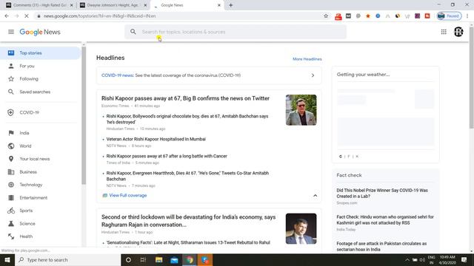Open Task View on taskbar
The width and height of the screenshot is (474, 266).
[x=143, y=259]
